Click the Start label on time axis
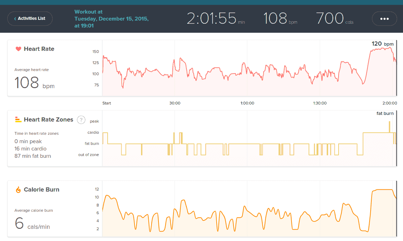Image resolution: width=403 pixels, height=241 pixels. tap(107, 103)
